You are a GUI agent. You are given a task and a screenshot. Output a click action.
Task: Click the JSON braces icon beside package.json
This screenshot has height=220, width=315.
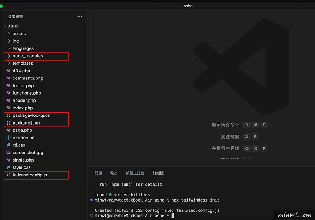(x=9, y=123)
